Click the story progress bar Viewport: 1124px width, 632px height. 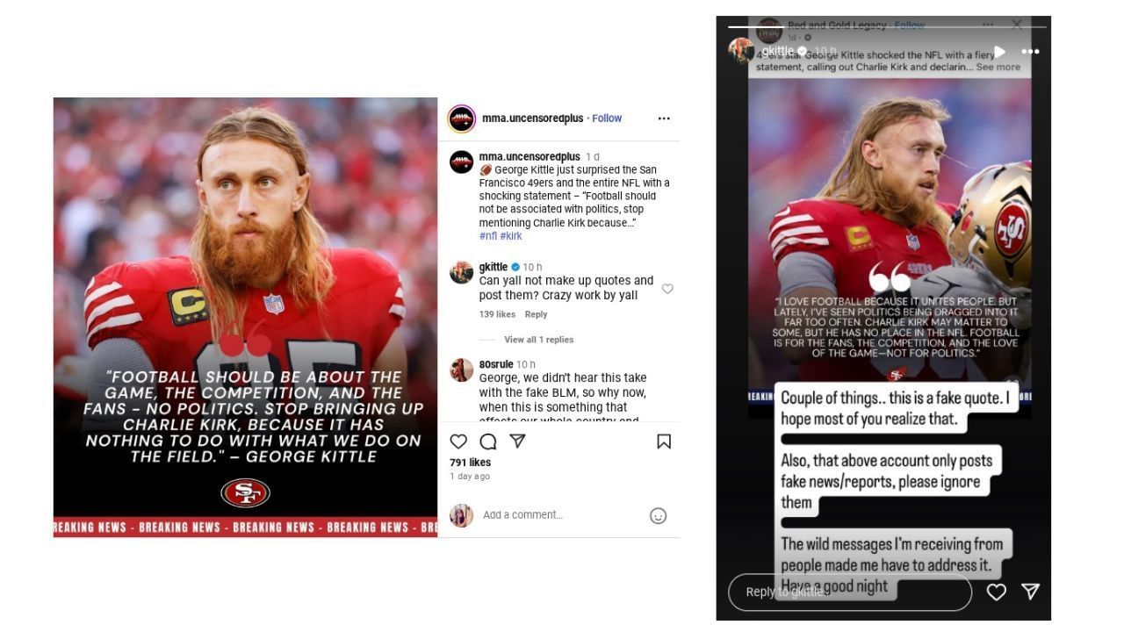pyautogui.click(x=887, y=26)
